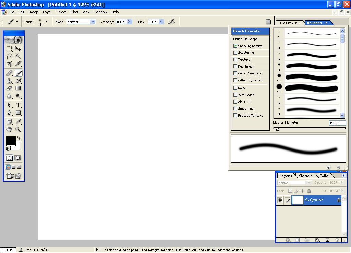Select the Zoom tool
Screen dimensions: 351x253
(x=18, y=129)
